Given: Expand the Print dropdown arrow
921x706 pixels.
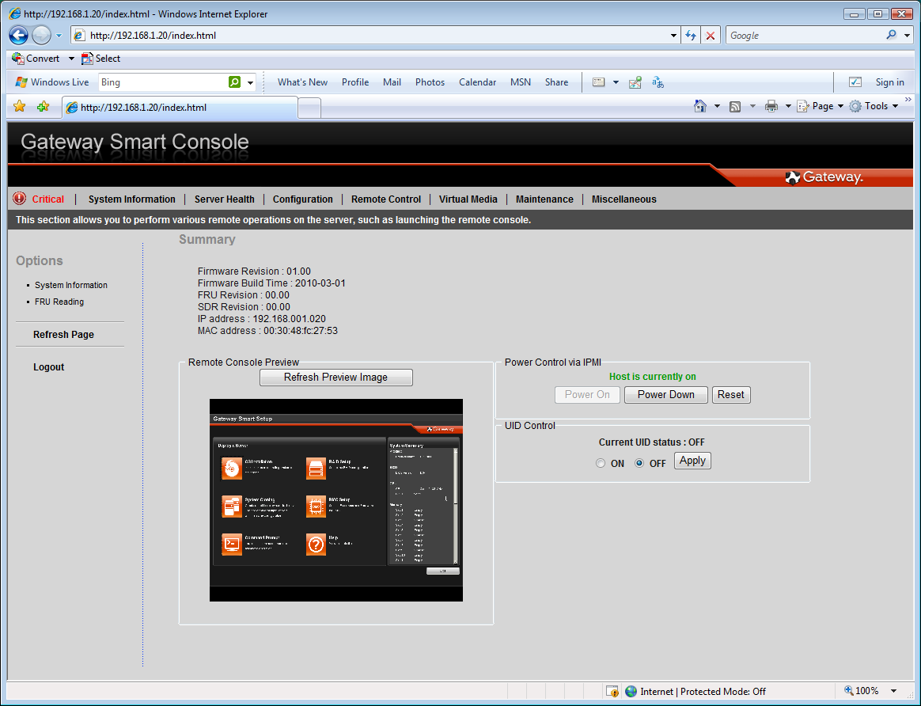Looking at the screenshot, I should point(788,106).
